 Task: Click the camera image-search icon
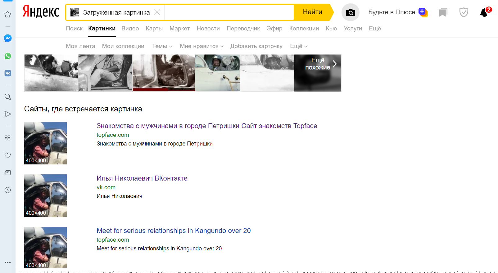pos(351,12)
